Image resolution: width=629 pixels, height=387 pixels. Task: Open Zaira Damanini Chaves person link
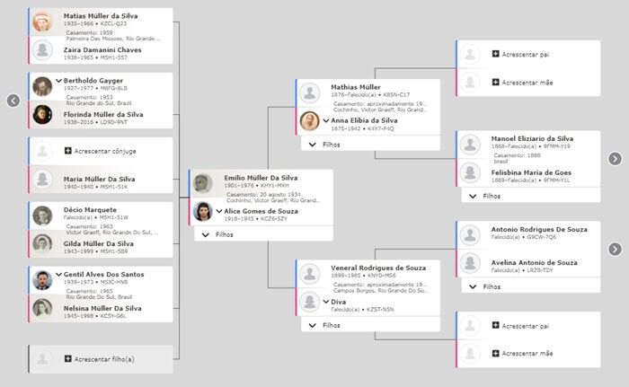[102, 50]
